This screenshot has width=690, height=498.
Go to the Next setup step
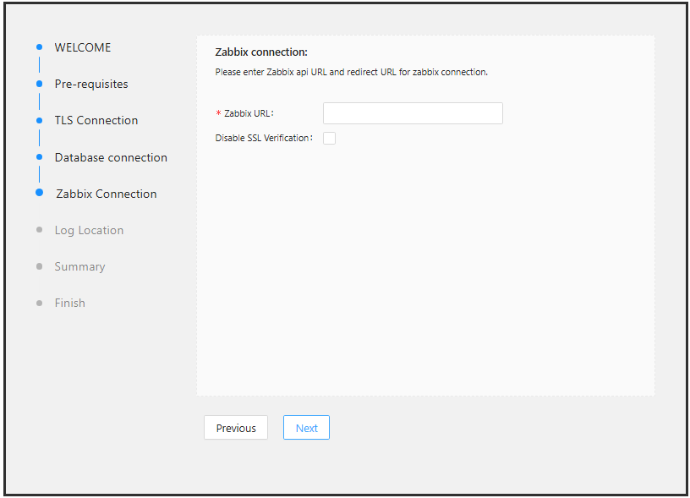click(x=306, y=428)
